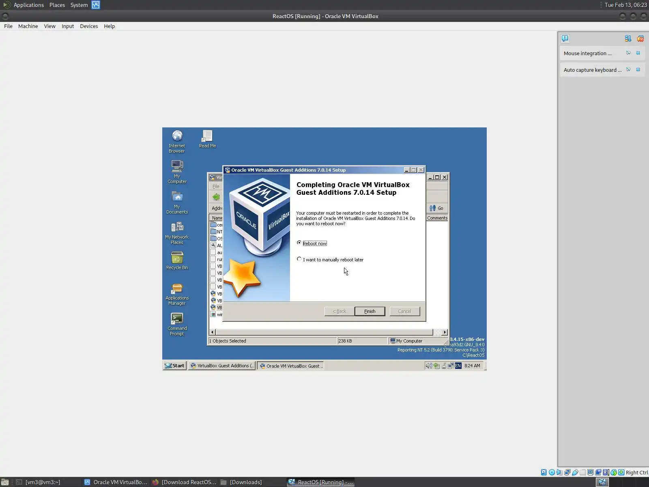Dismiss the Mouse integration notification
649x487 pixels.
click(638, 53)
